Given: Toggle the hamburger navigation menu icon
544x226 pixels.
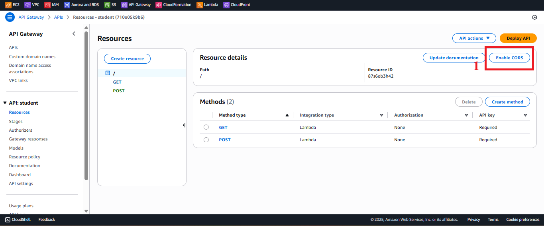Looking at the screenshot, I should [x=10, y=17].
